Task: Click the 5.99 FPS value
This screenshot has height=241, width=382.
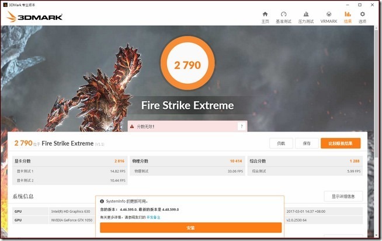Action: tap(354, 171)
